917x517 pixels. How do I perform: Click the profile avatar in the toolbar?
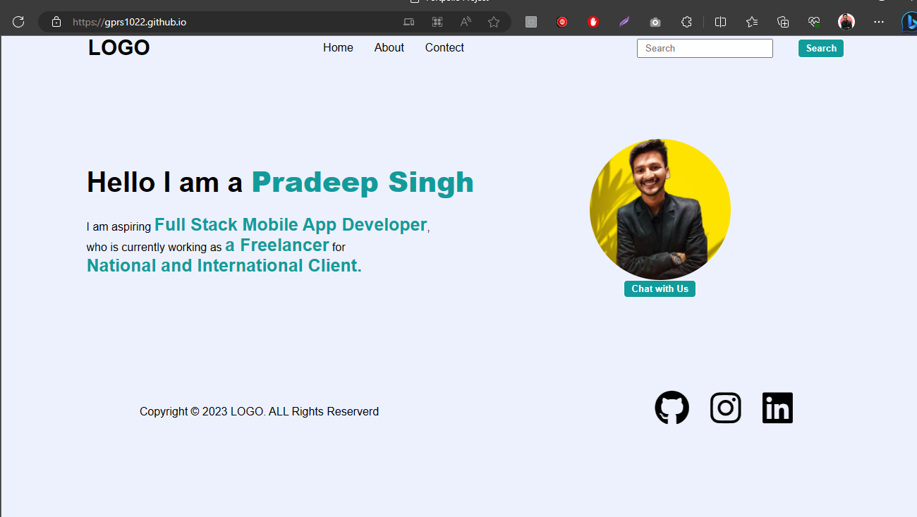click(846, 22)
